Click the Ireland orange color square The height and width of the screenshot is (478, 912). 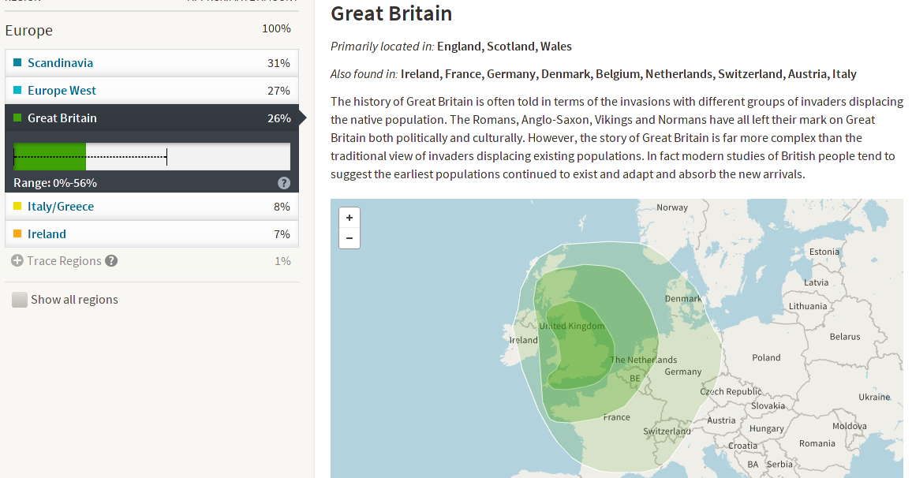tap(17, 233)
